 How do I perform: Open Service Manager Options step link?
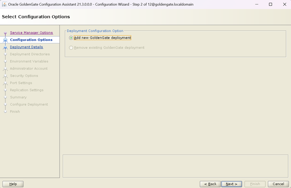coord(31,33)
